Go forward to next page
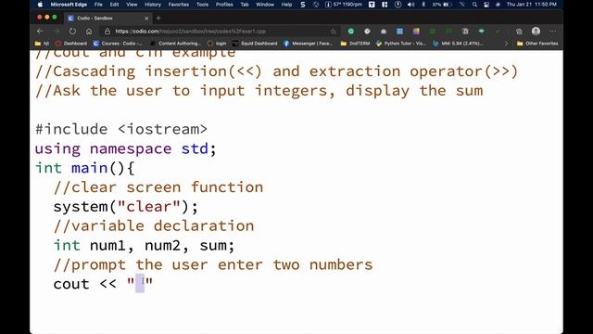The image size is (593, 334). tap(56, 31)
